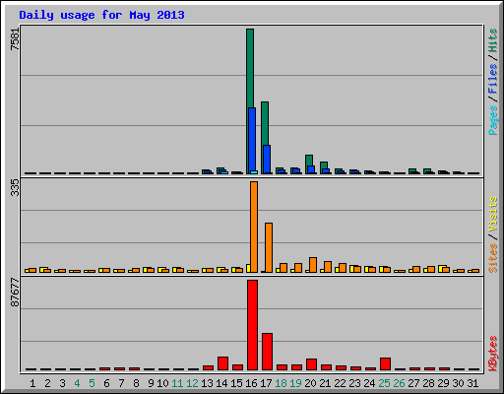The height and width of the screenshot is (394, 504).
Task: Click the Pages legend label
Action: pyautogui.click(x=493, y=120)
